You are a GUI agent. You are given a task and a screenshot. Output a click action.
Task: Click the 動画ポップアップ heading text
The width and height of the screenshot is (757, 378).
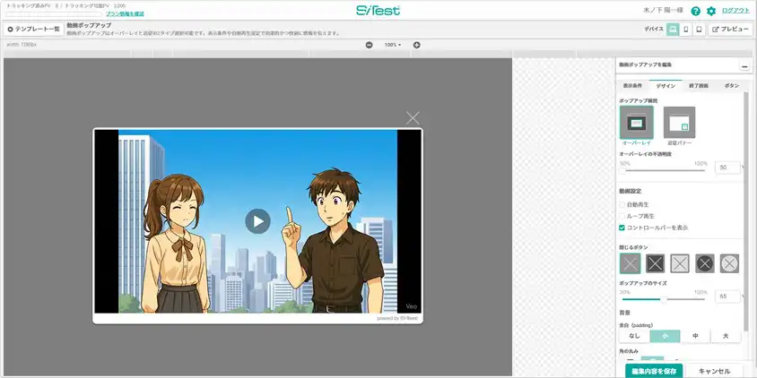(x=89, y=25)
